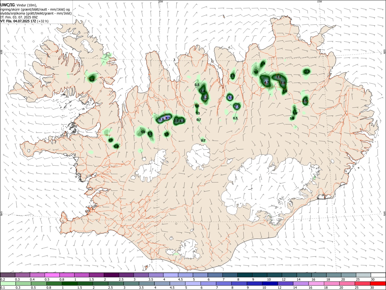
Task: Click the 5.2 rainfall value label
Action: (205, 98)
